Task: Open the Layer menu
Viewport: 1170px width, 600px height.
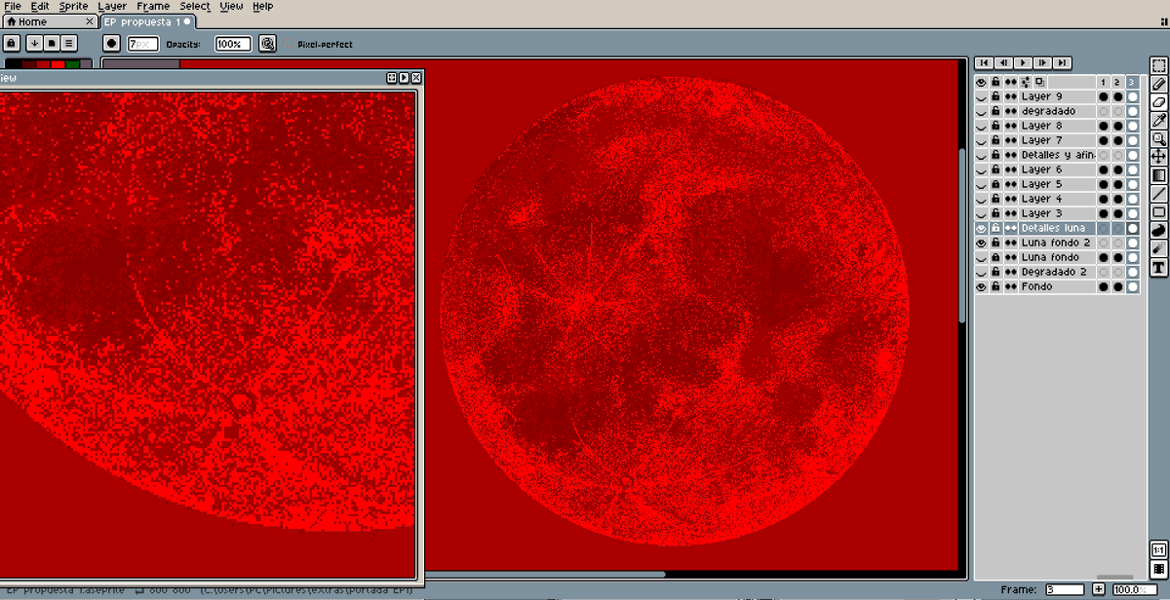Action: click(x=112, y=6)
